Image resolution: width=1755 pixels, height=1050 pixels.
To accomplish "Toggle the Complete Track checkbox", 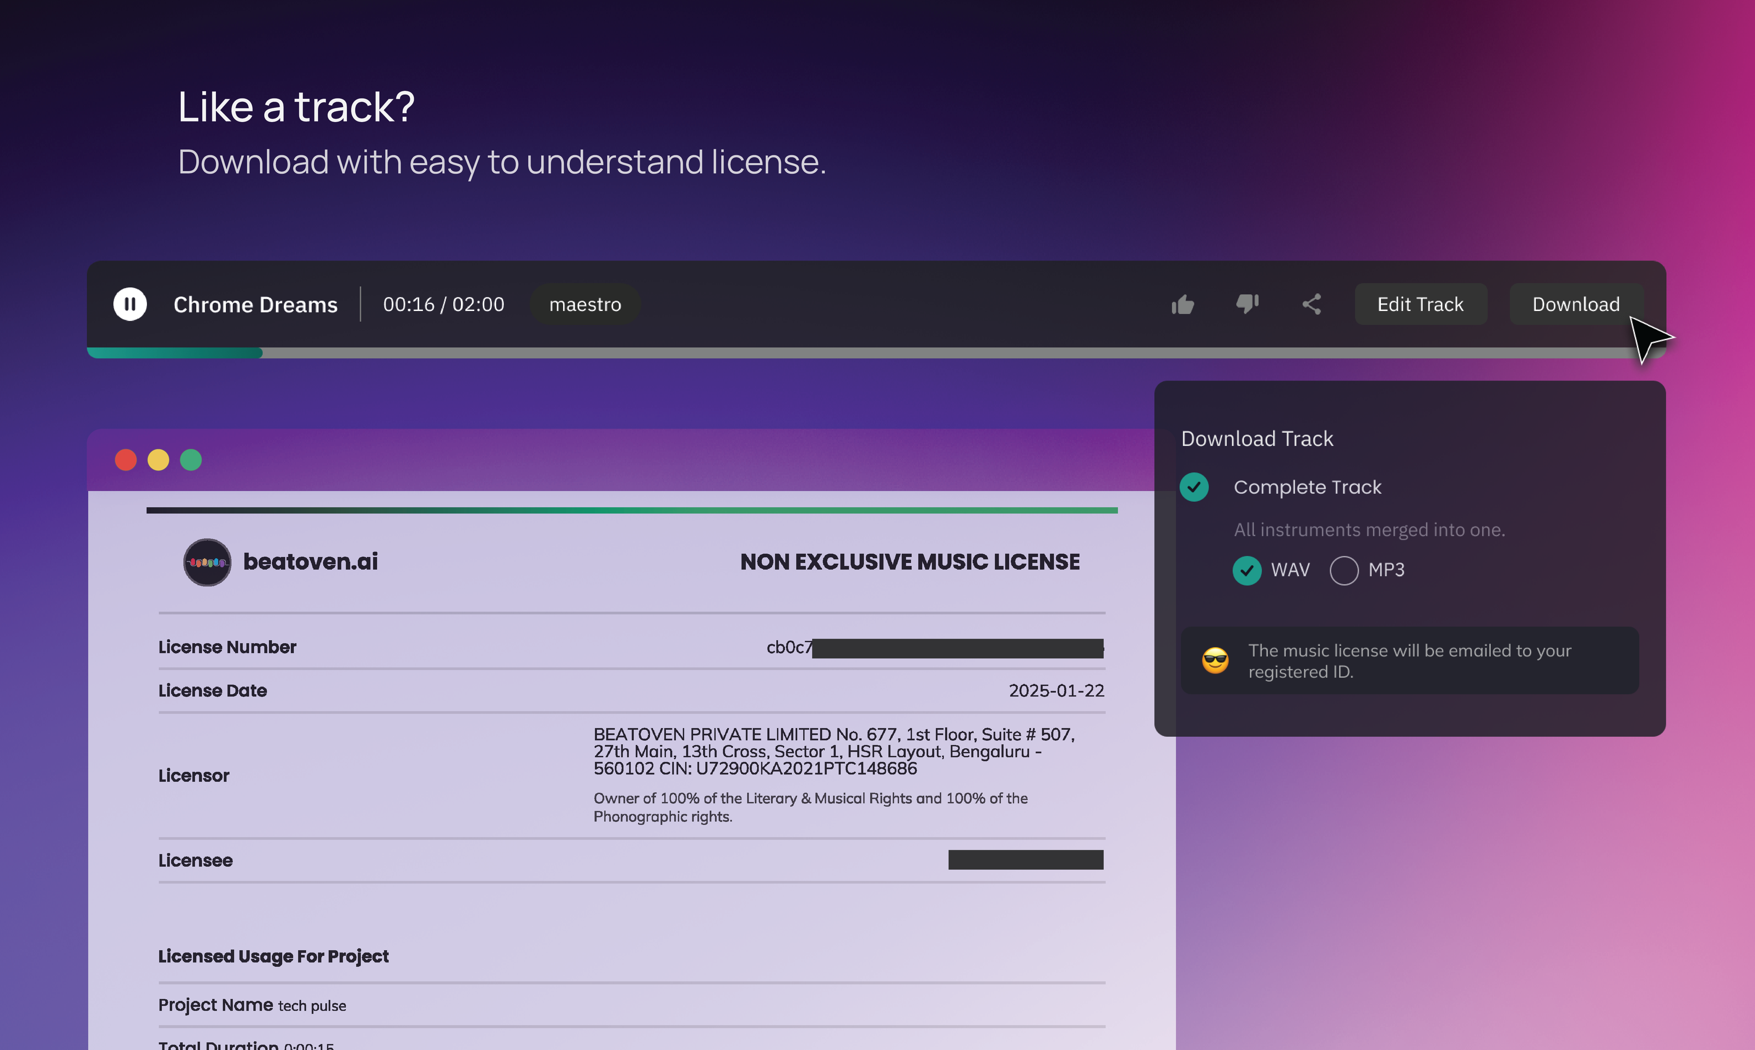I will [1195, 487].
